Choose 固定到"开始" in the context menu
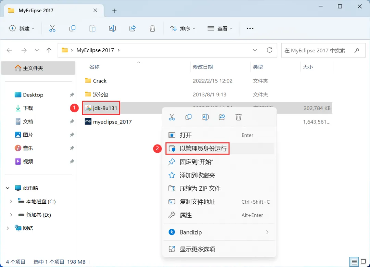This screenshot has height=267, width=370. 219,162
